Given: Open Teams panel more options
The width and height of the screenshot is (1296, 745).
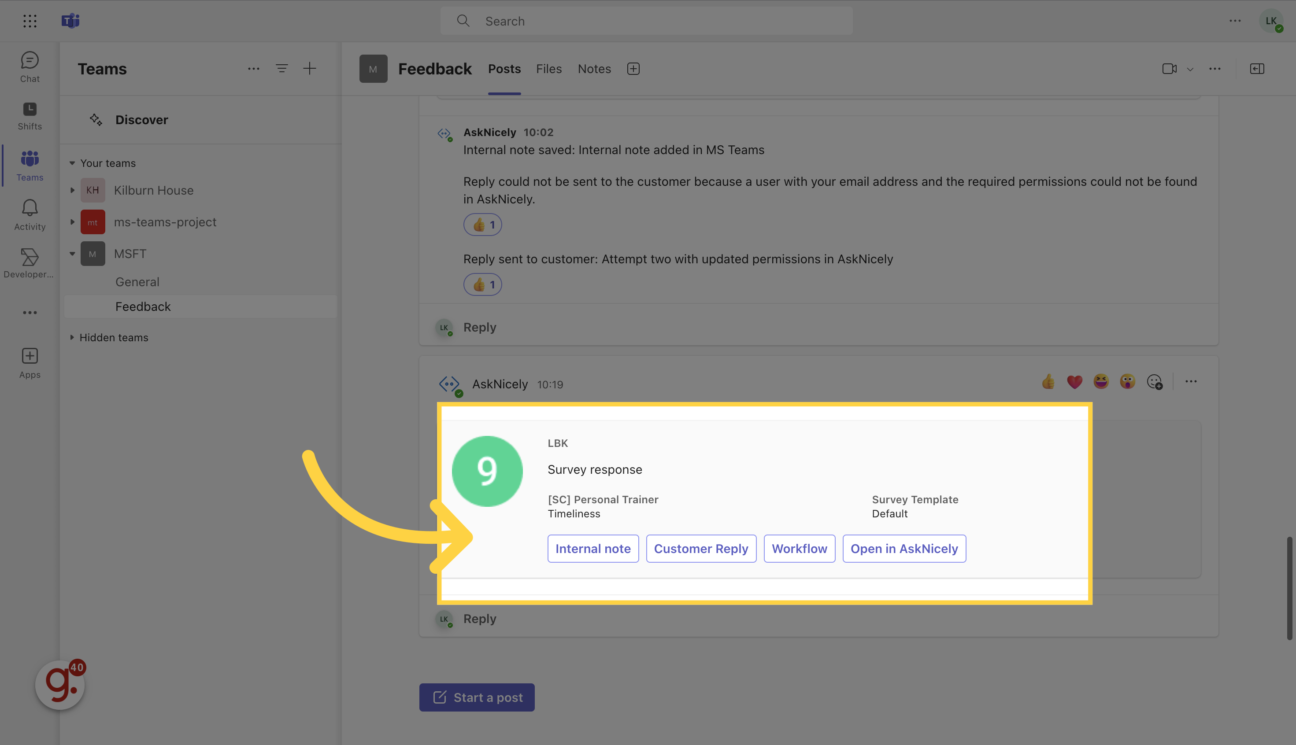Looking at the screenshot, I should click(x=253, y=69).
